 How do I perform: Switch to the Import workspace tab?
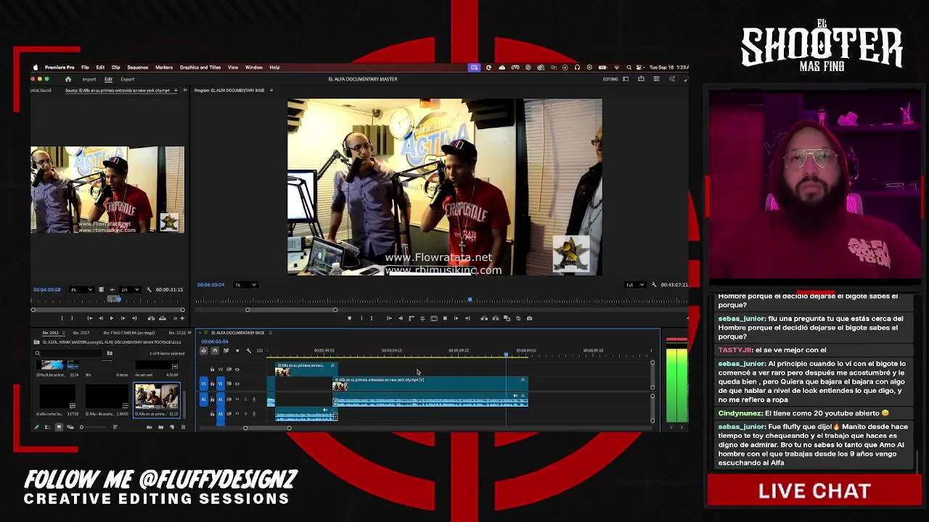click(89, 79)
